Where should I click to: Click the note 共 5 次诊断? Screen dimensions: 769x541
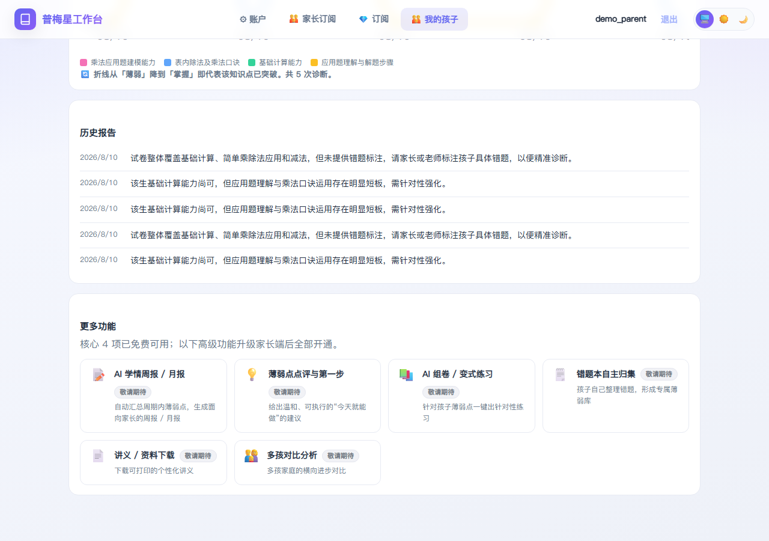coord(309,75)
